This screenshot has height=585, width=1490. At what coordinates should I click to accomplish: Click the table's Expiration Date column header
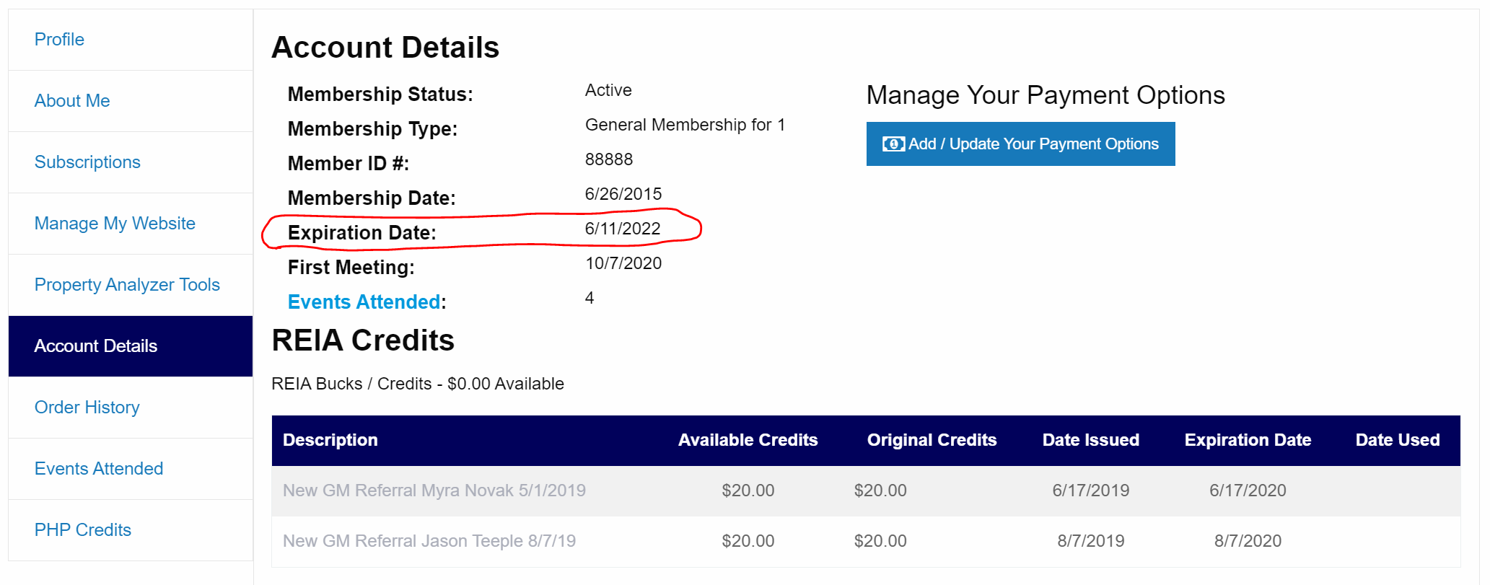coord(1248,440)
